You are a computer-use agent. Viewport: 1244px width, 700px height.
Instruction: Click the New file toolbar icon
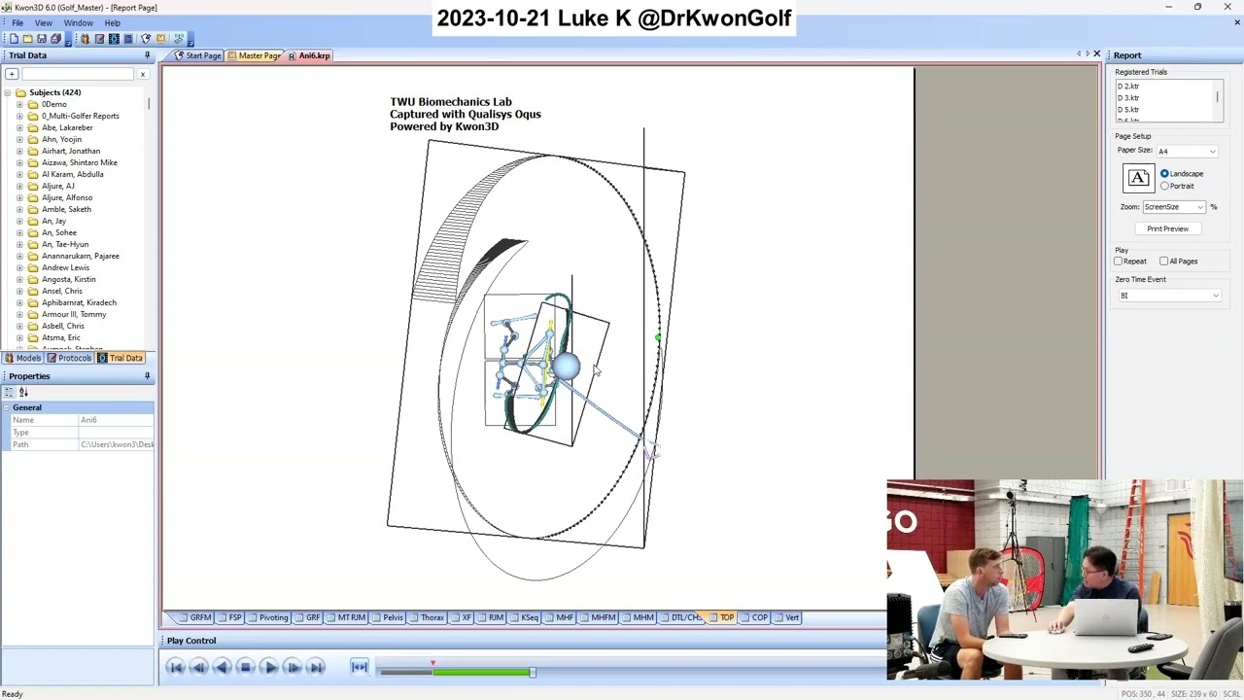pyautogui.click(x=14, y=39)
